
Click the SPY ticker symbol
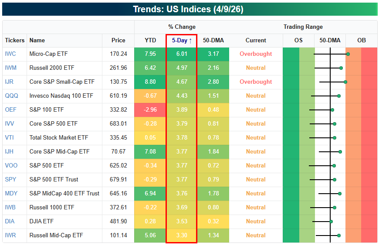click(10, 180)
